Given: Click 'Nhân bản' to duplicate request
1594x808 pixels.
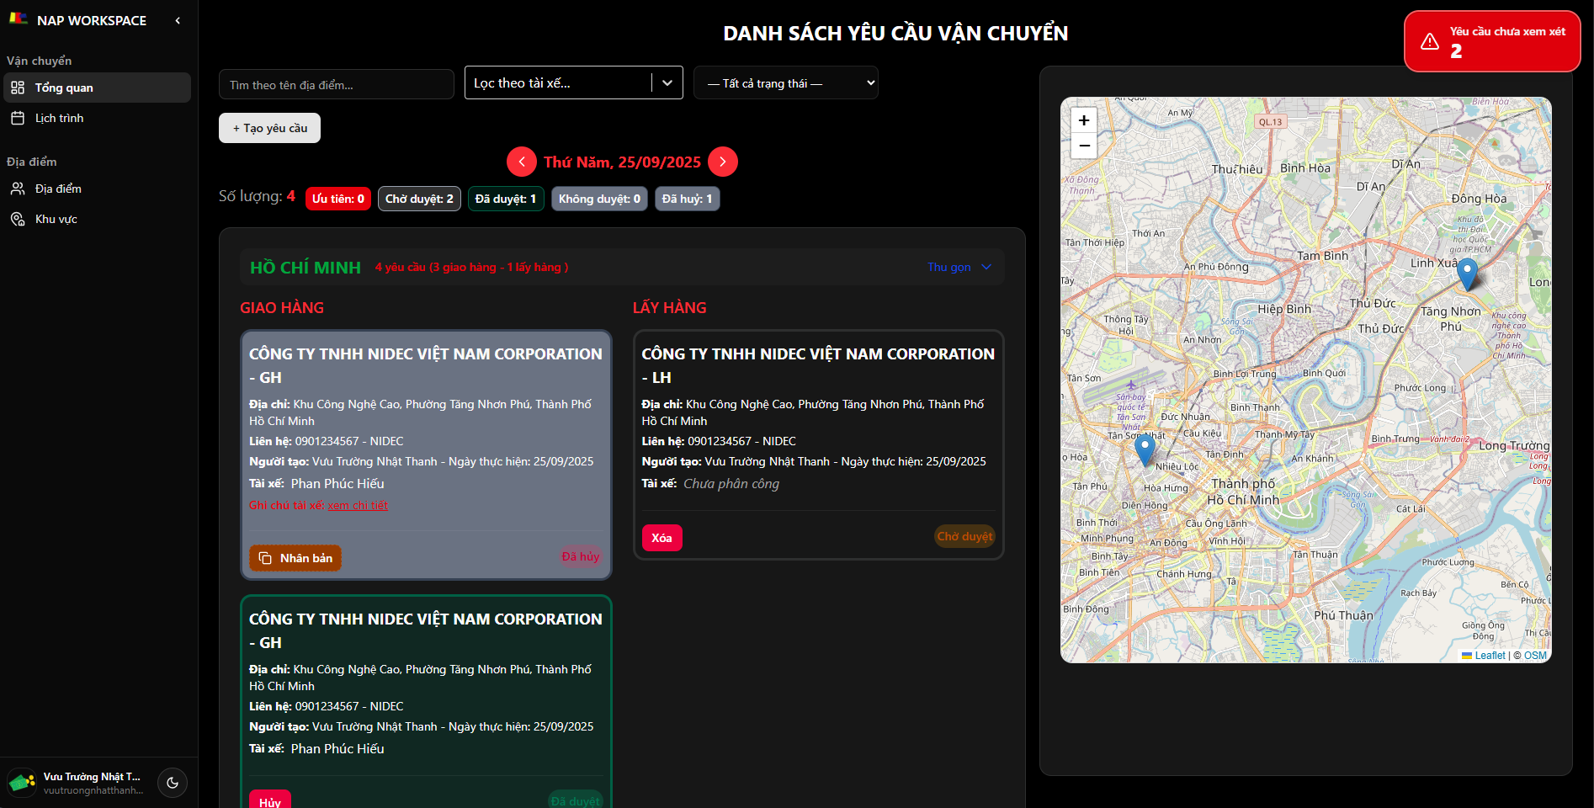Looking at the screenshot, I should point(295,558).
